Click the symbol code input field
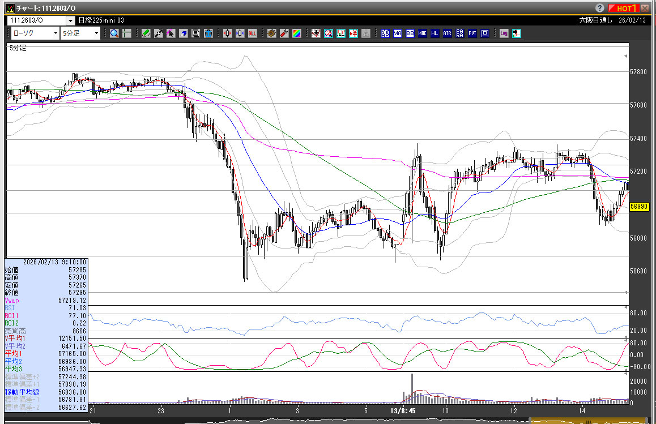Screen dimensions: 656x424 click(36, 20)
